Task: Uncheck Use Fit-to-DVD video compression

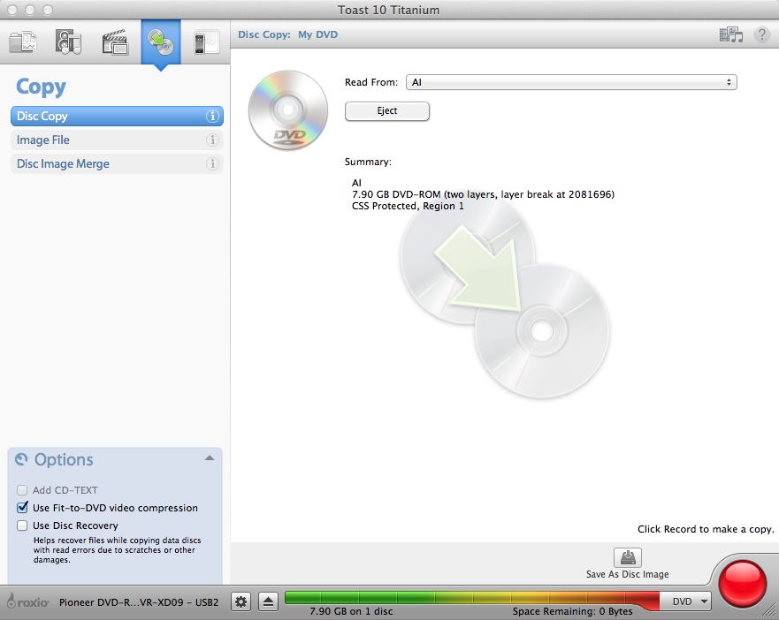Action: 22,508
